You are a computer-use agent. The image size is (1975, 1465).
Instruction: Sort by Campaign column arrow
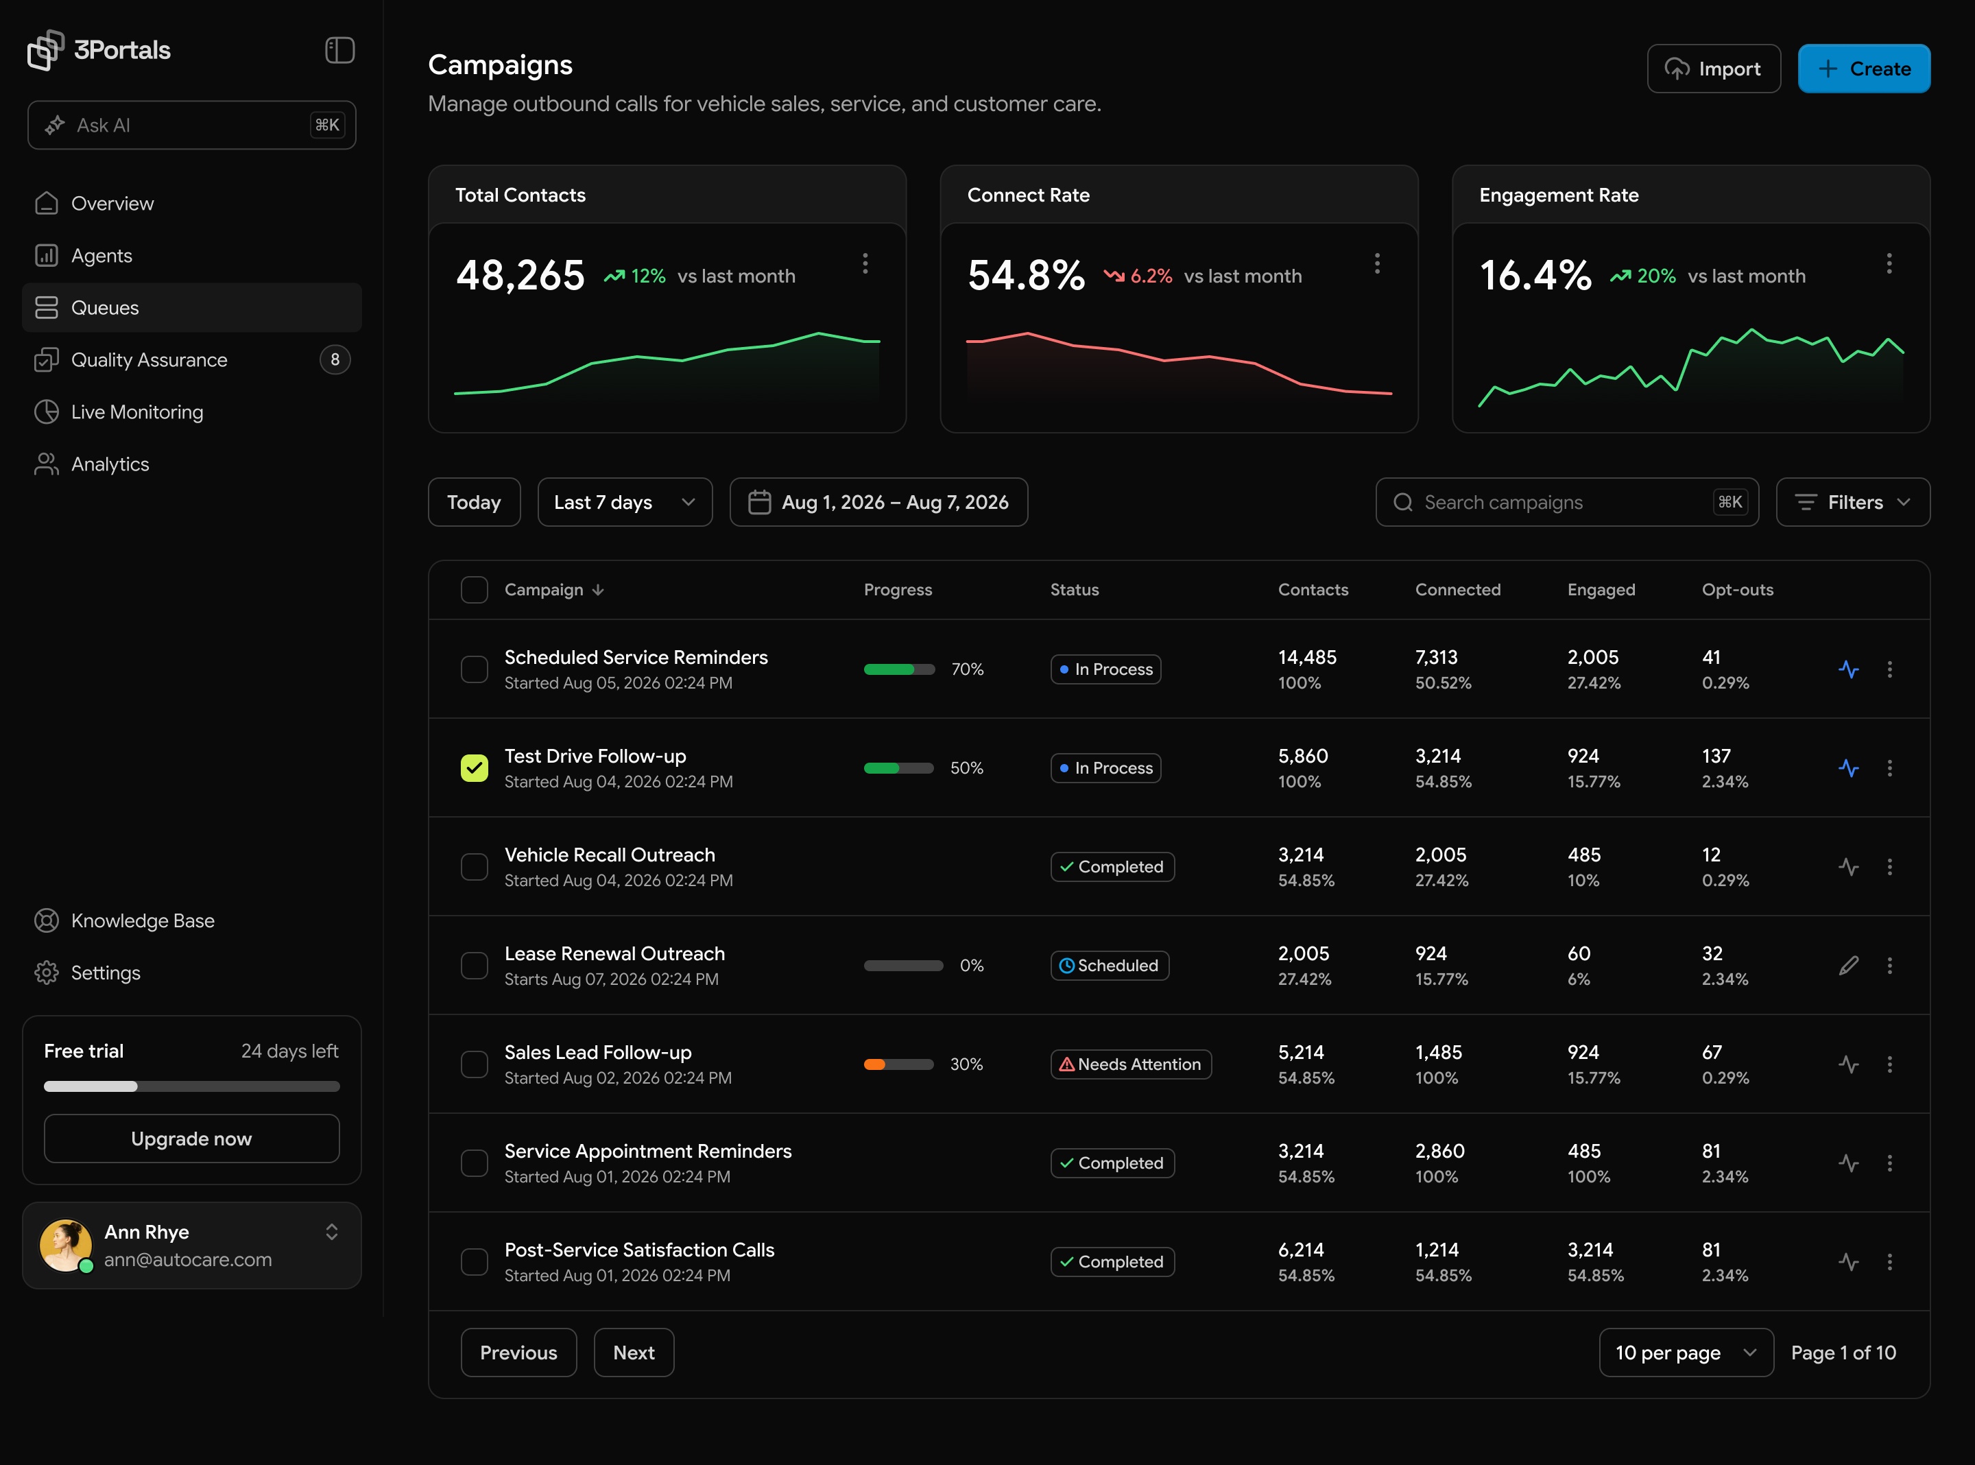[x=599, y=591]
